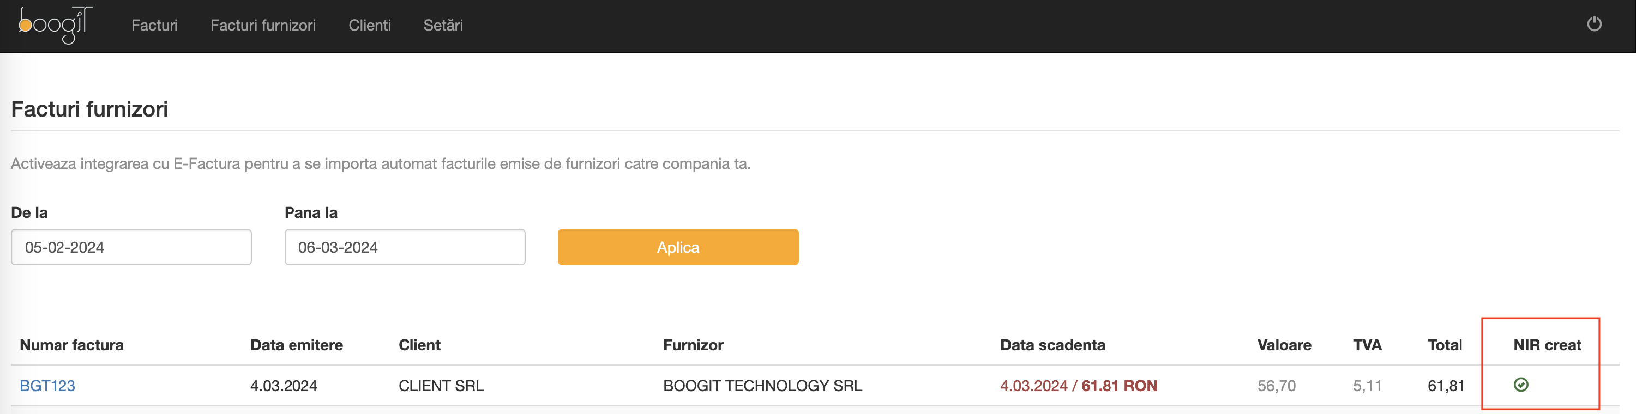Click the green NIR creat checkmark
The image size is (1636, 414).
1521,385
